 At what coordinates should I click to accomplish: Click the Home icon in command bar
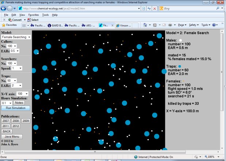(145, 25)
